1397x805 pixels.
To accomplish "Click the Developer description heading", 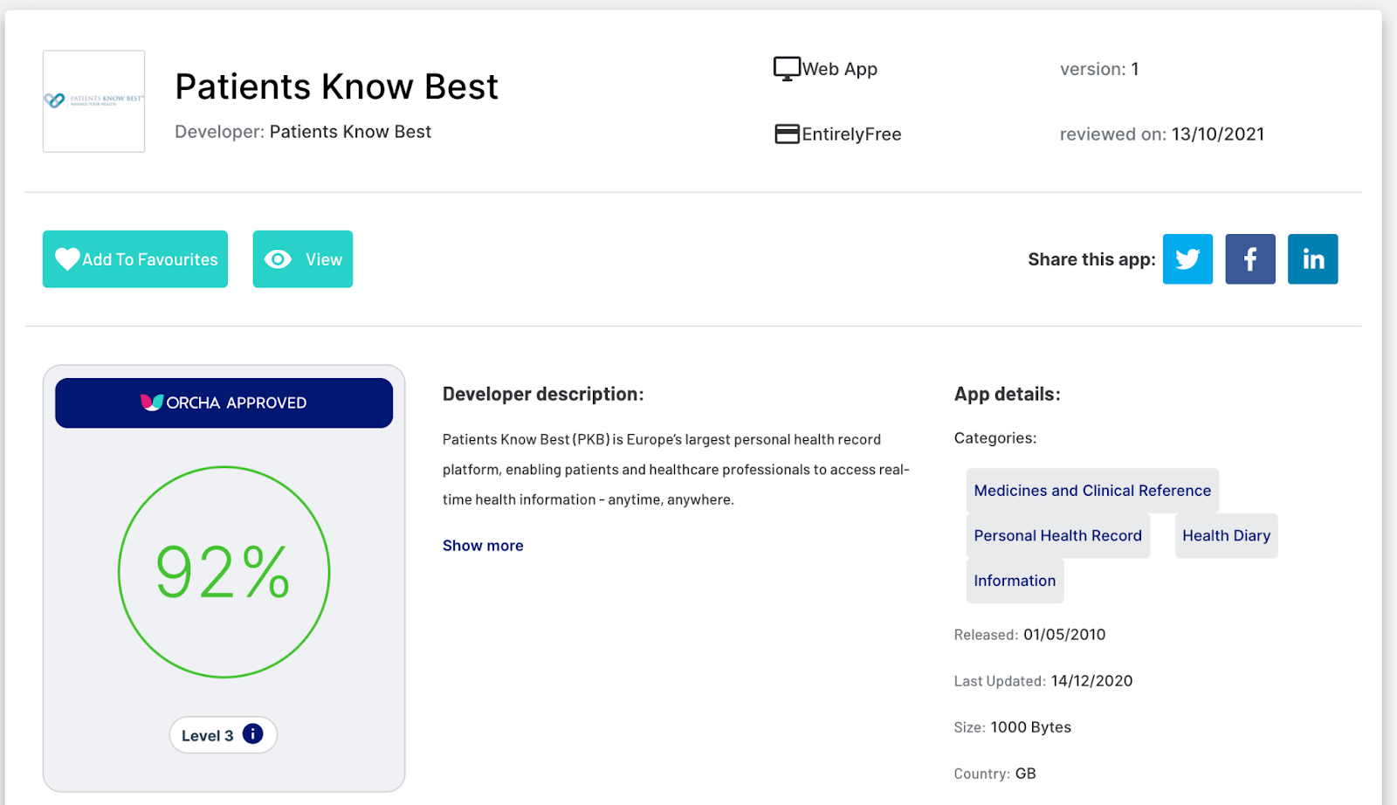I will pyautogui.click(x=543, y=394).
